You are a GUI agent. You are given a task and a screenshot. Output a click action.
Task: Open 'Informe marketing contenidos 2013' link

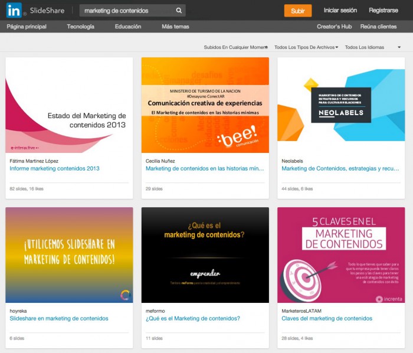(54, 169)
